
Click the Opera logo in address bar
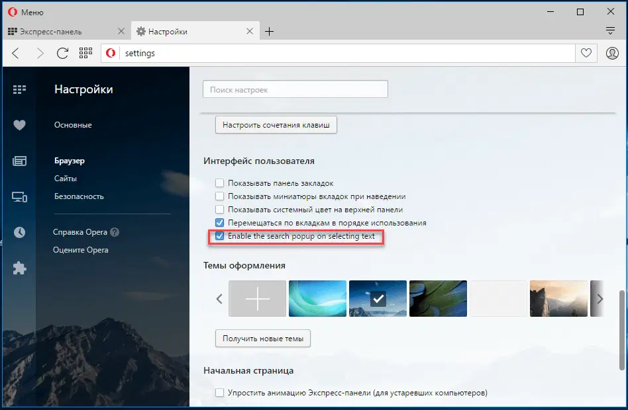point(111,53)
